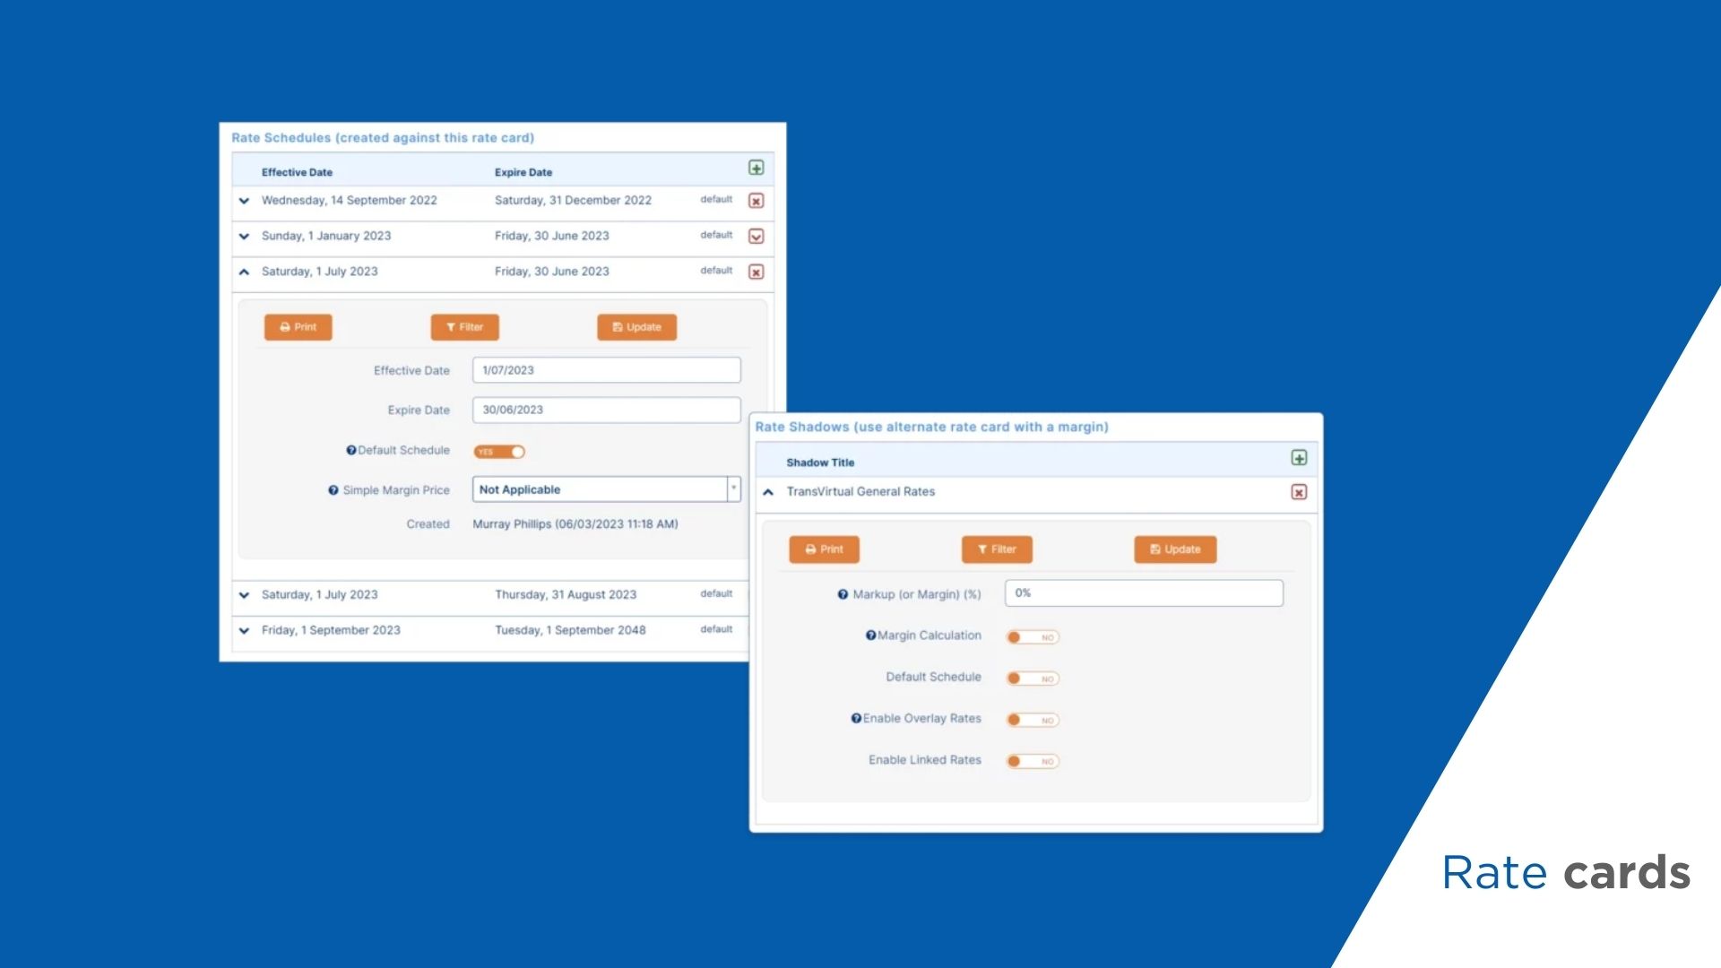
Task: Expand the Sunday, 1 January 2023 schedule row
Action: pos(244,236)
